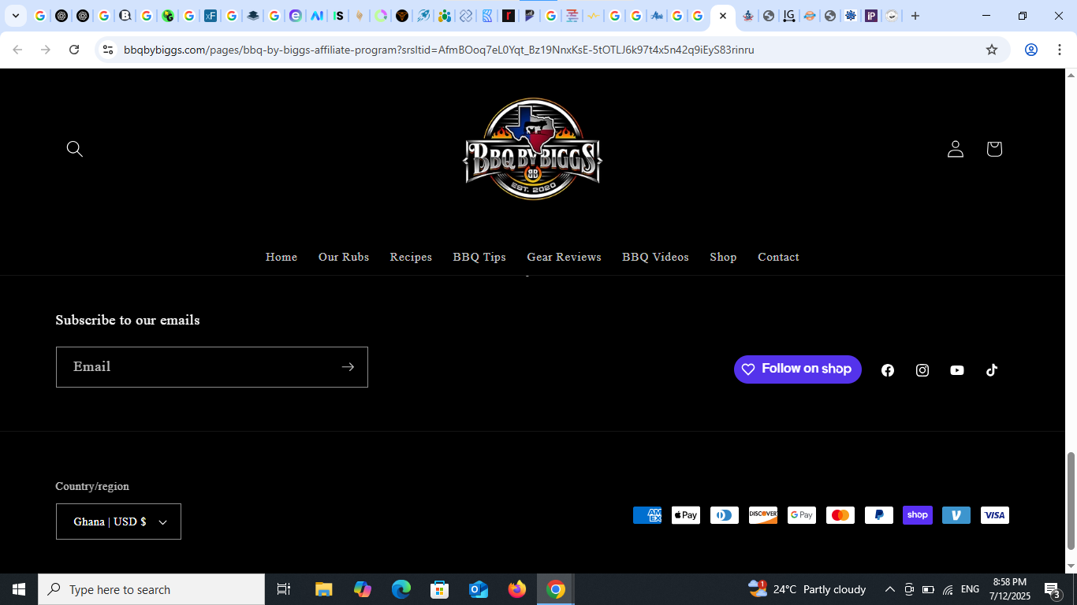
Task: Open the Gear Reviews menu item
Action: [x=564, y=257]
